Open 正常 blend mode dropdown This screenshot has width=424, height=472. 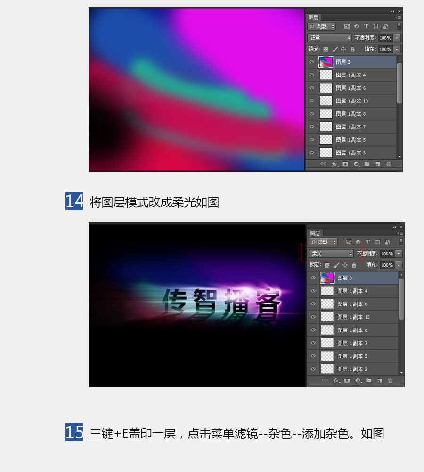[330, 38]
